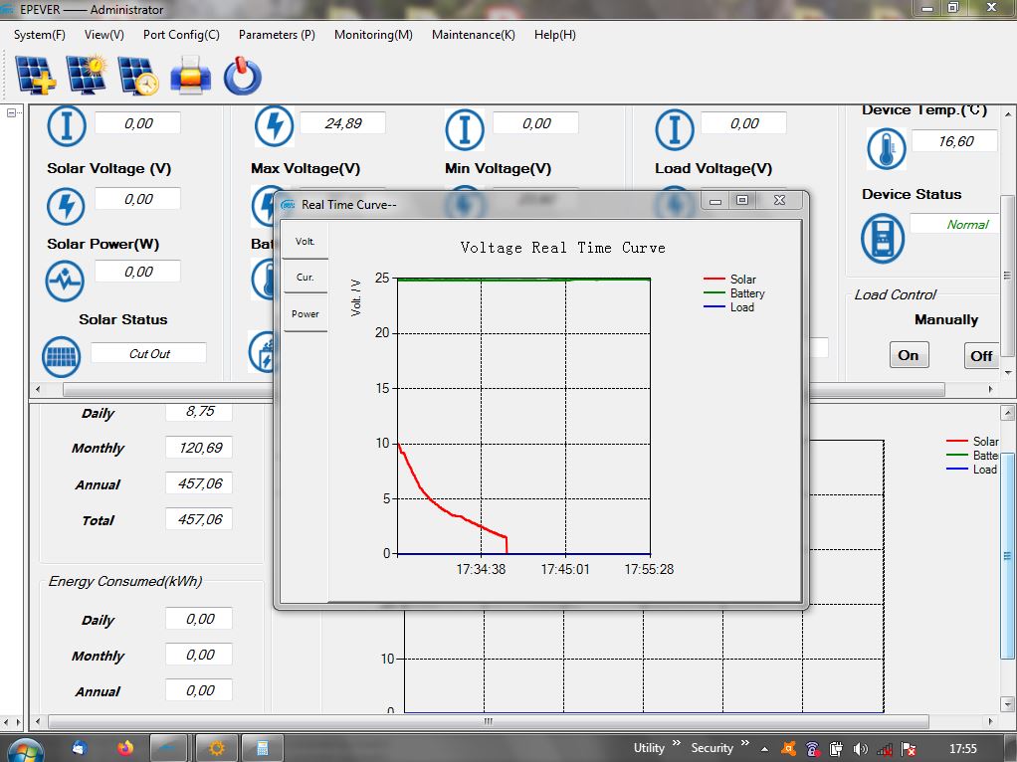This screenshot has width=1017, height=762.
Task: Select the Power tab in Real Time Curve
Action: tap(305, 314)
